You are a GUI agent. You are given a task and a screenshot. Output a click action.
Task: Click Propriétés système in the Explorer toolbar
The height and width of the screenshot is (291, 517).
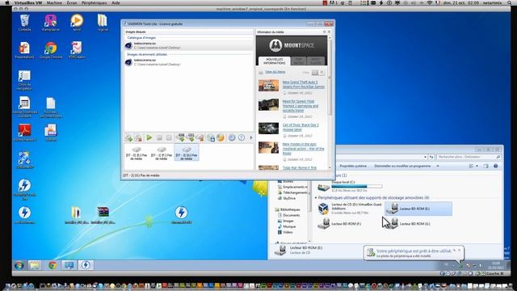tap(353, 166)
